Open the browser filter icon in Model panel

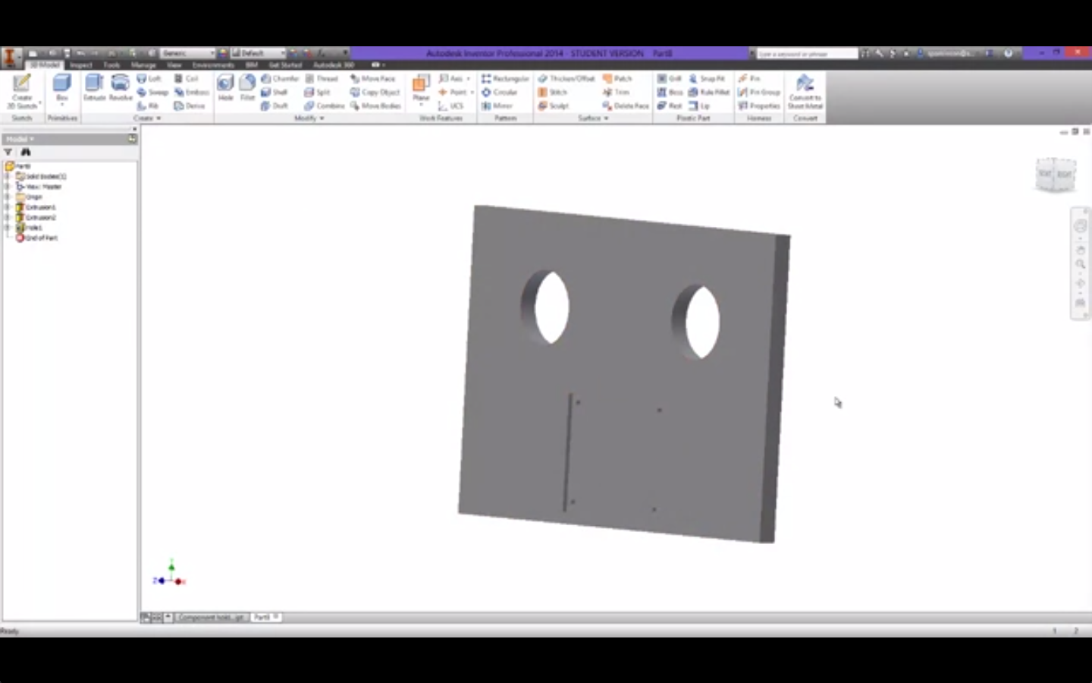8,153
